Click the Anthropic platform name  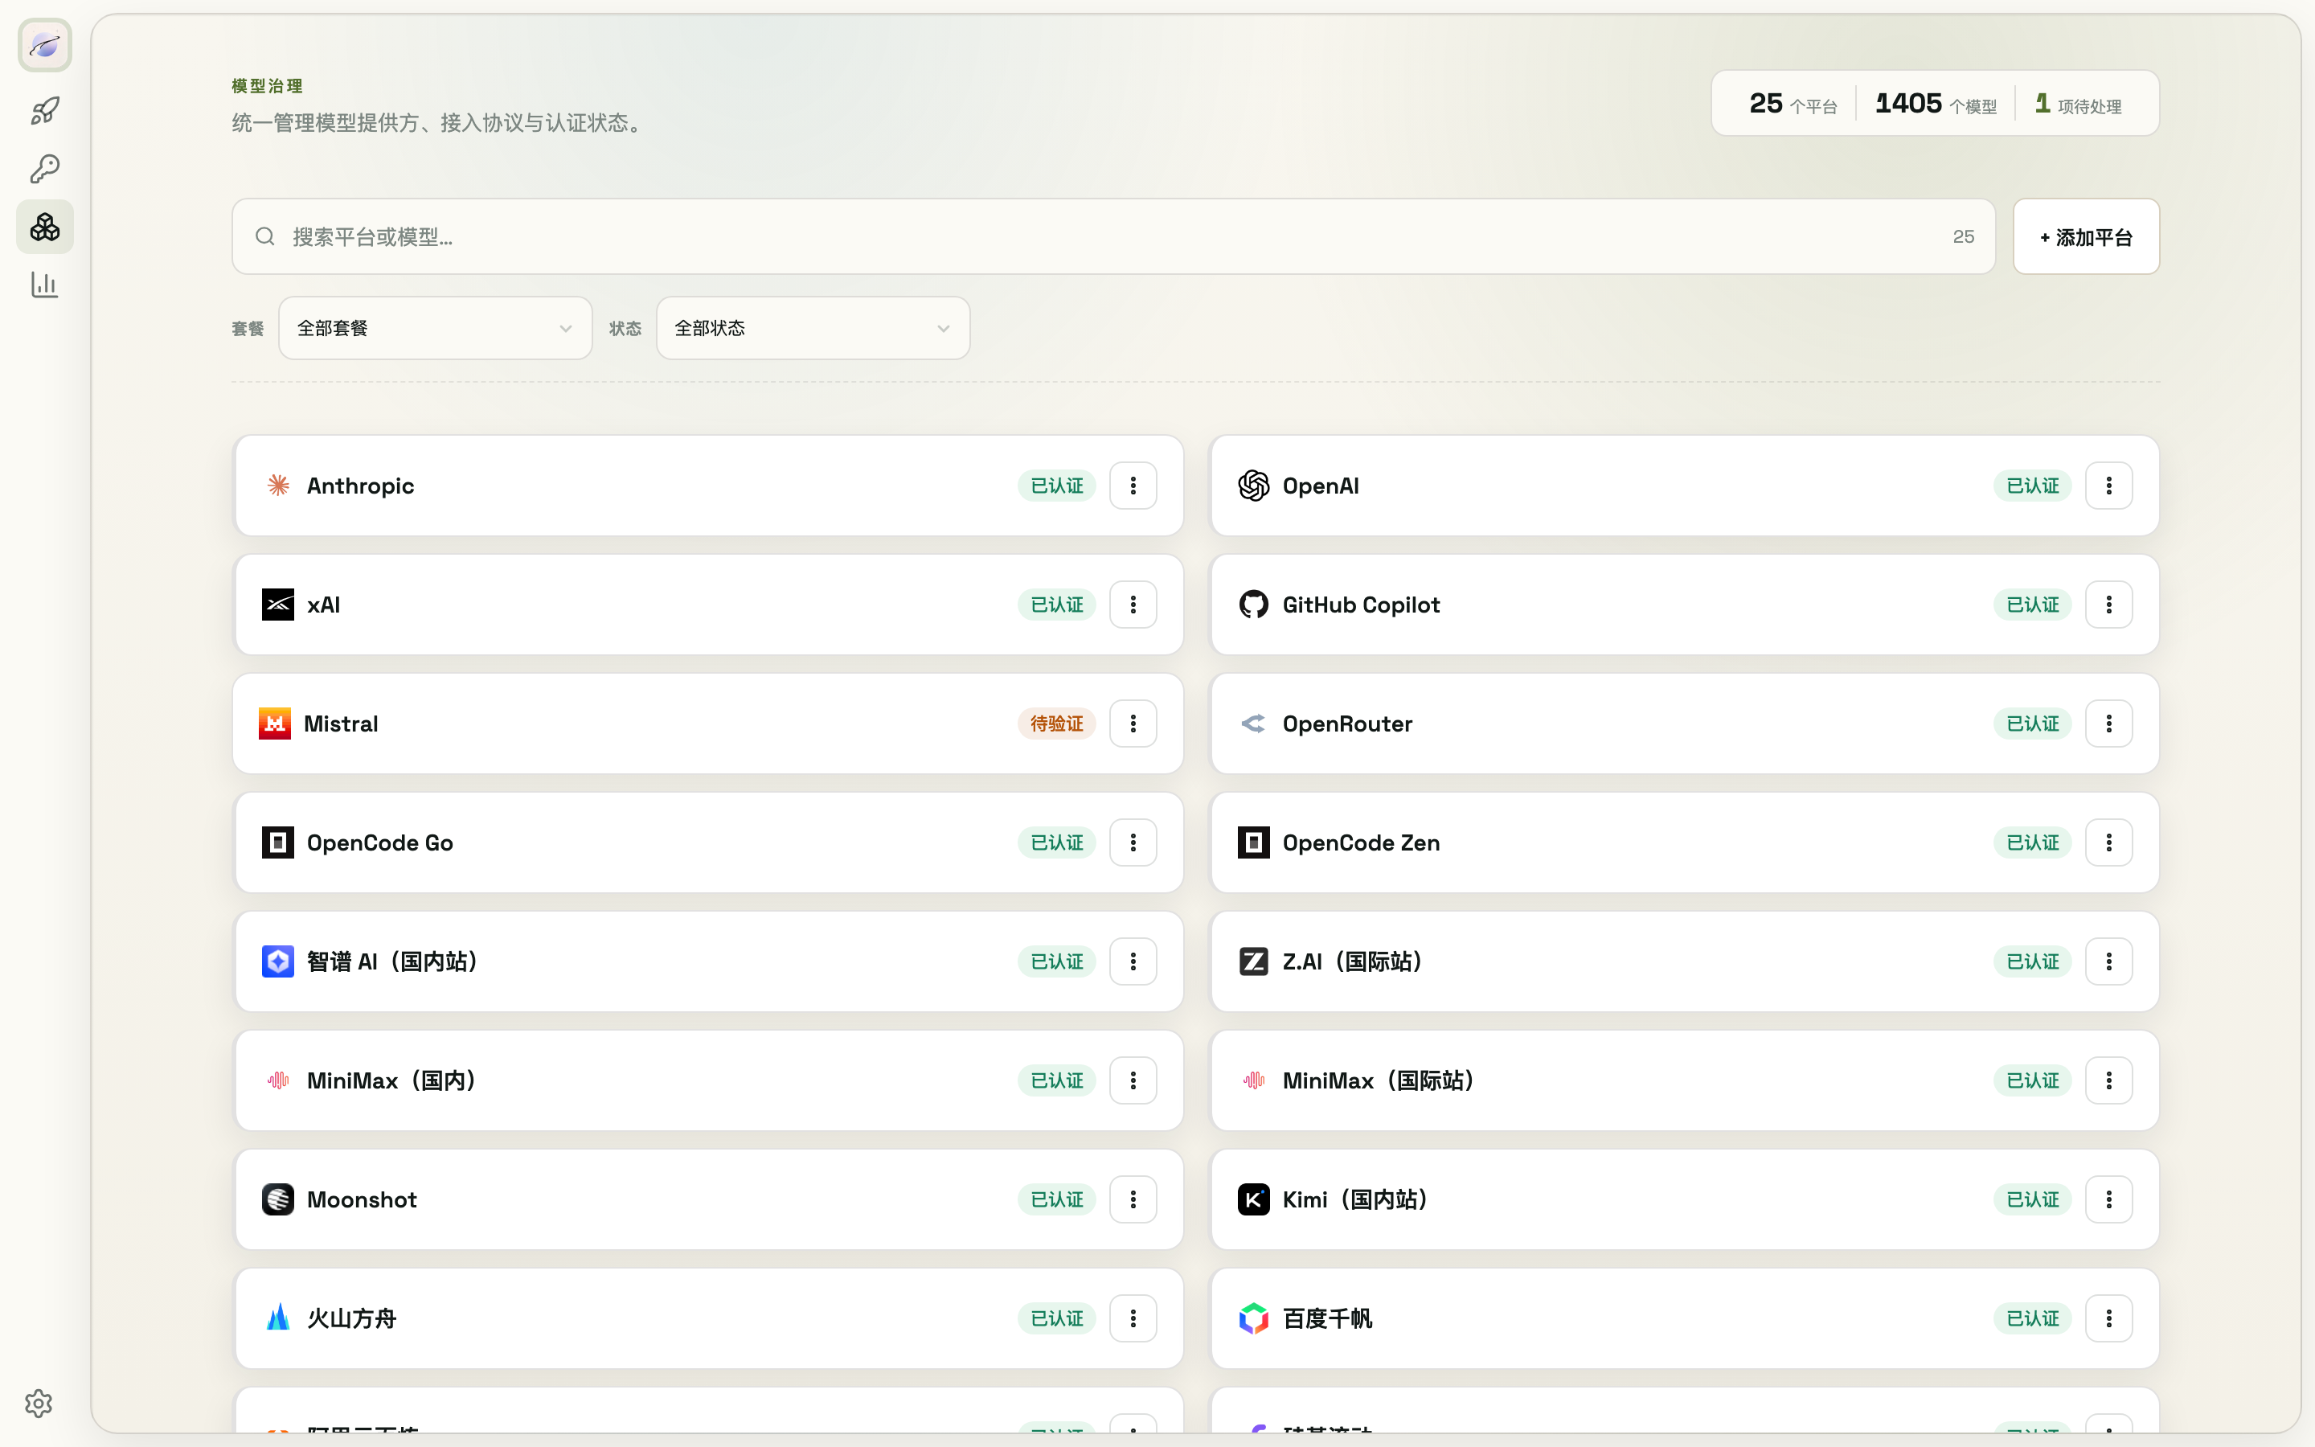tap(361, 486)
